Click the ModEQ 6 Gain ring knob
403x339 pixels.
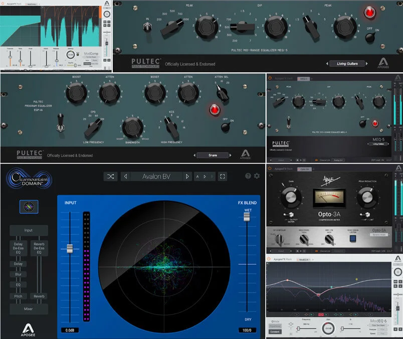[x=328, y=328]
